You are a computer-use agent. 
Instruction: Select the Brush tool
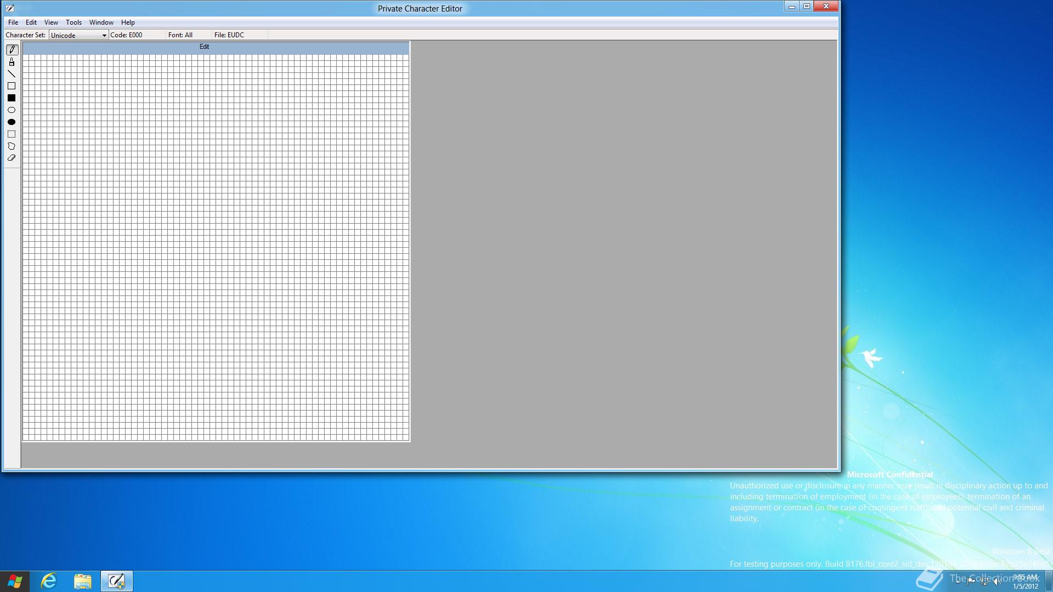point(12,62)
